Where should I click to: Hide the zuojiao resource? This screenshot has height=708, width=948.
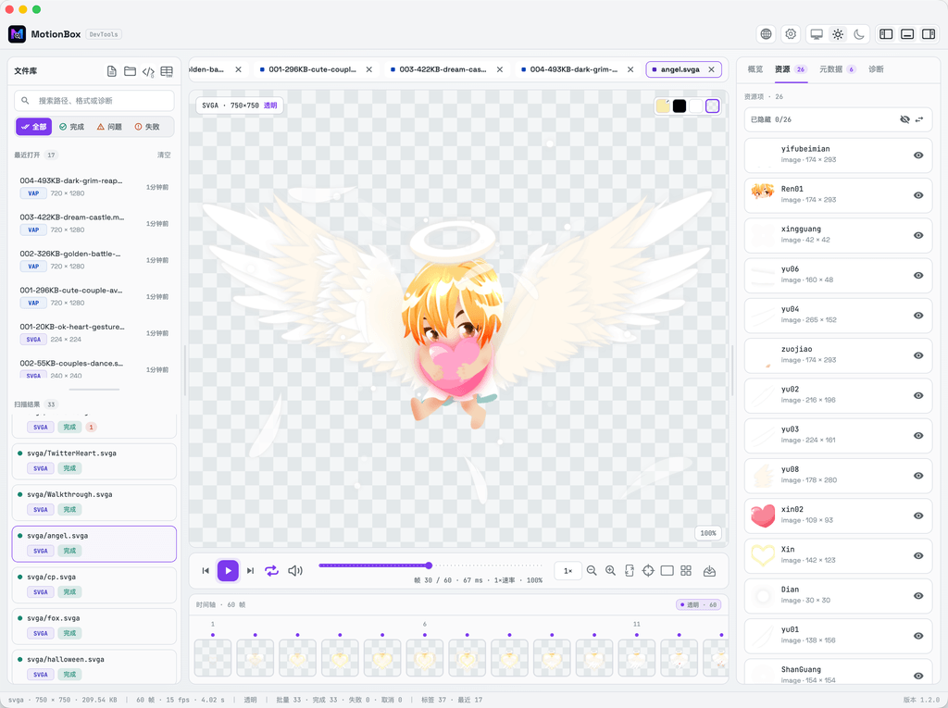point(918,355)
